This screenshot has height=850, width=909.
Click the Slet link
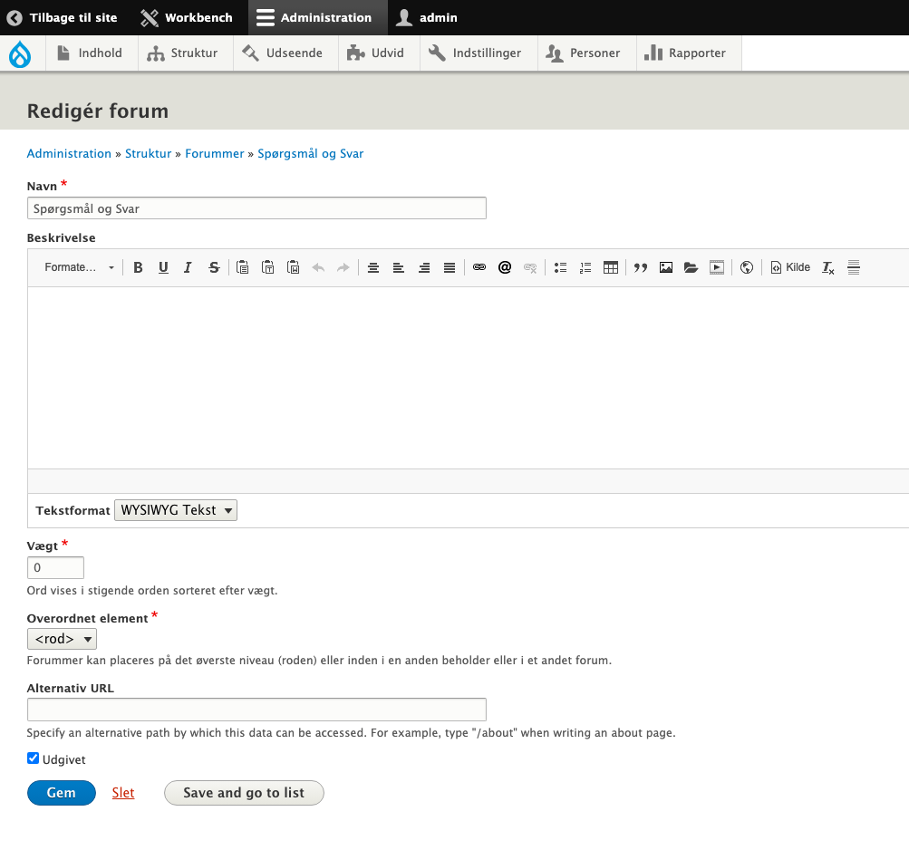point(123,793)
